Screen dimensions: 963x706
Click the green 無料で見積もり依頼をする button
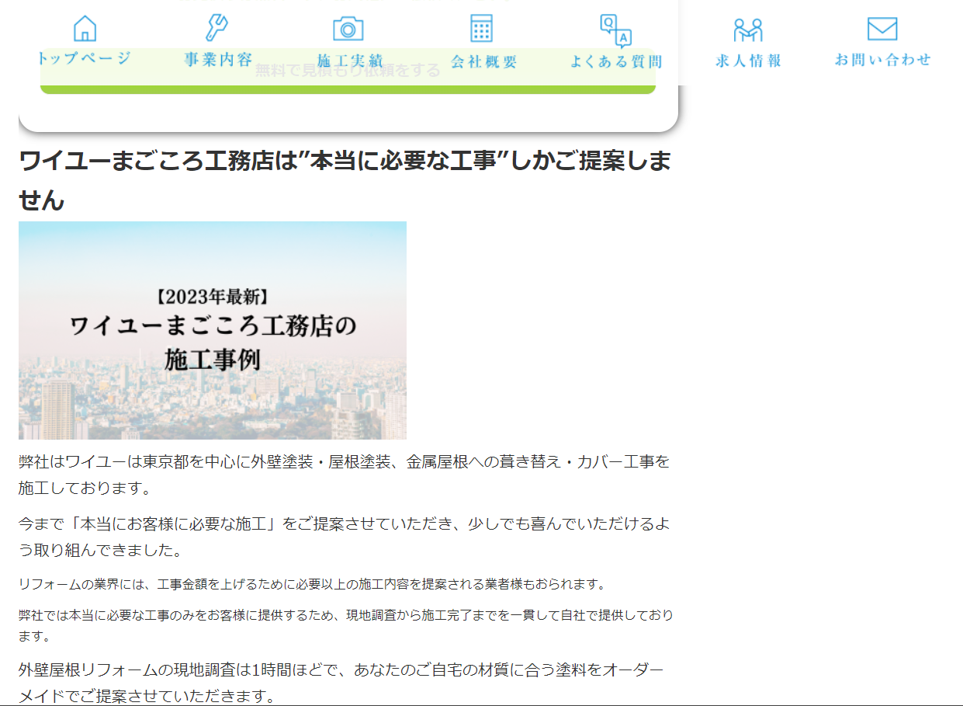348,71
